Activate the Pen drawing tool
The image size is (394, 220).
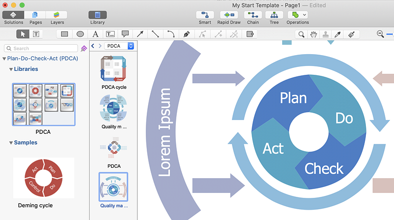(186, 34)
